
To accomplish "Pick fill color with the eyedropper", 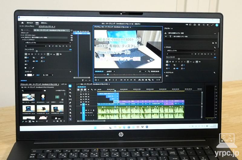I will tap(33, 68).
